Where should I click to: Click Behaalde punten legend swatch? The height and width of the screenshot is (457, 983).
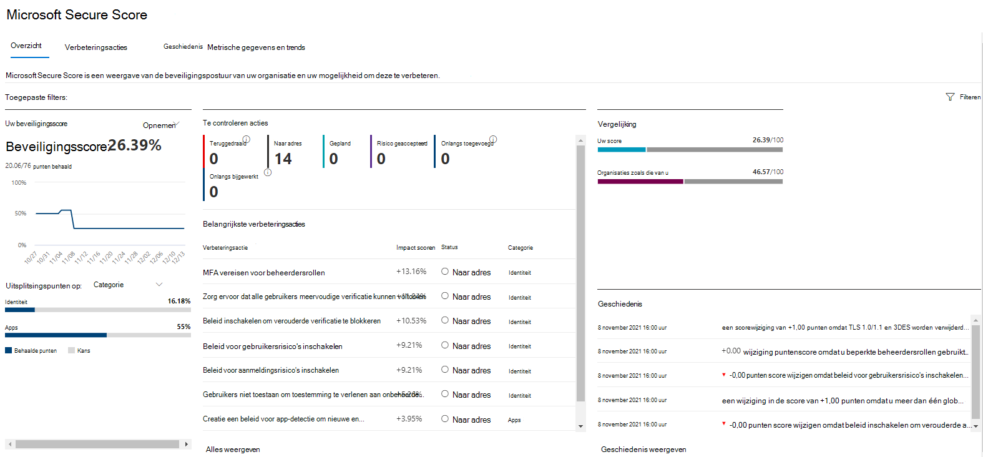pyautogui.click(x=9, y=350)
